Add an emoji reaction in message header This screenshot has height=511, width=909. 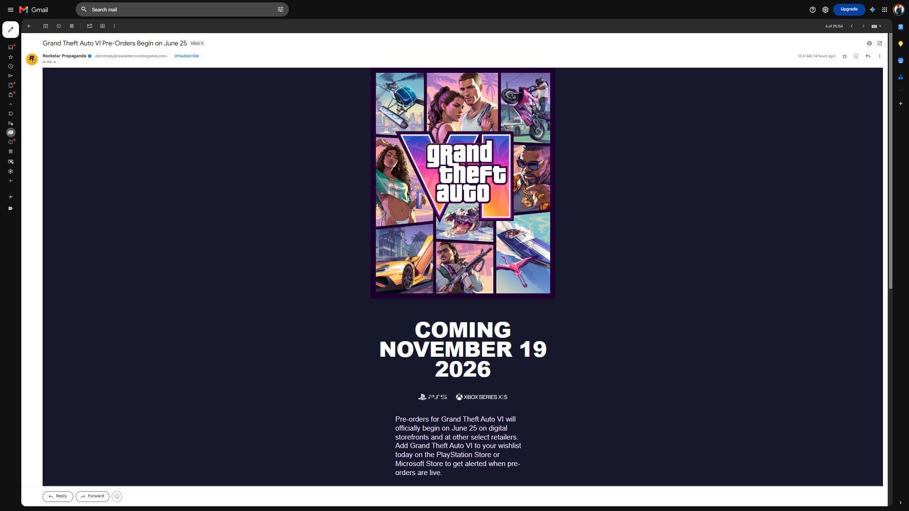pyautogui.click(x=856, y=56)
